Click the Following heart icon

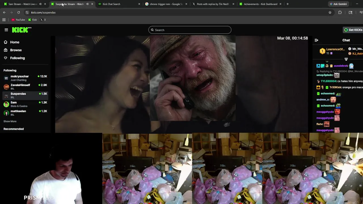[x=5, y=58]
